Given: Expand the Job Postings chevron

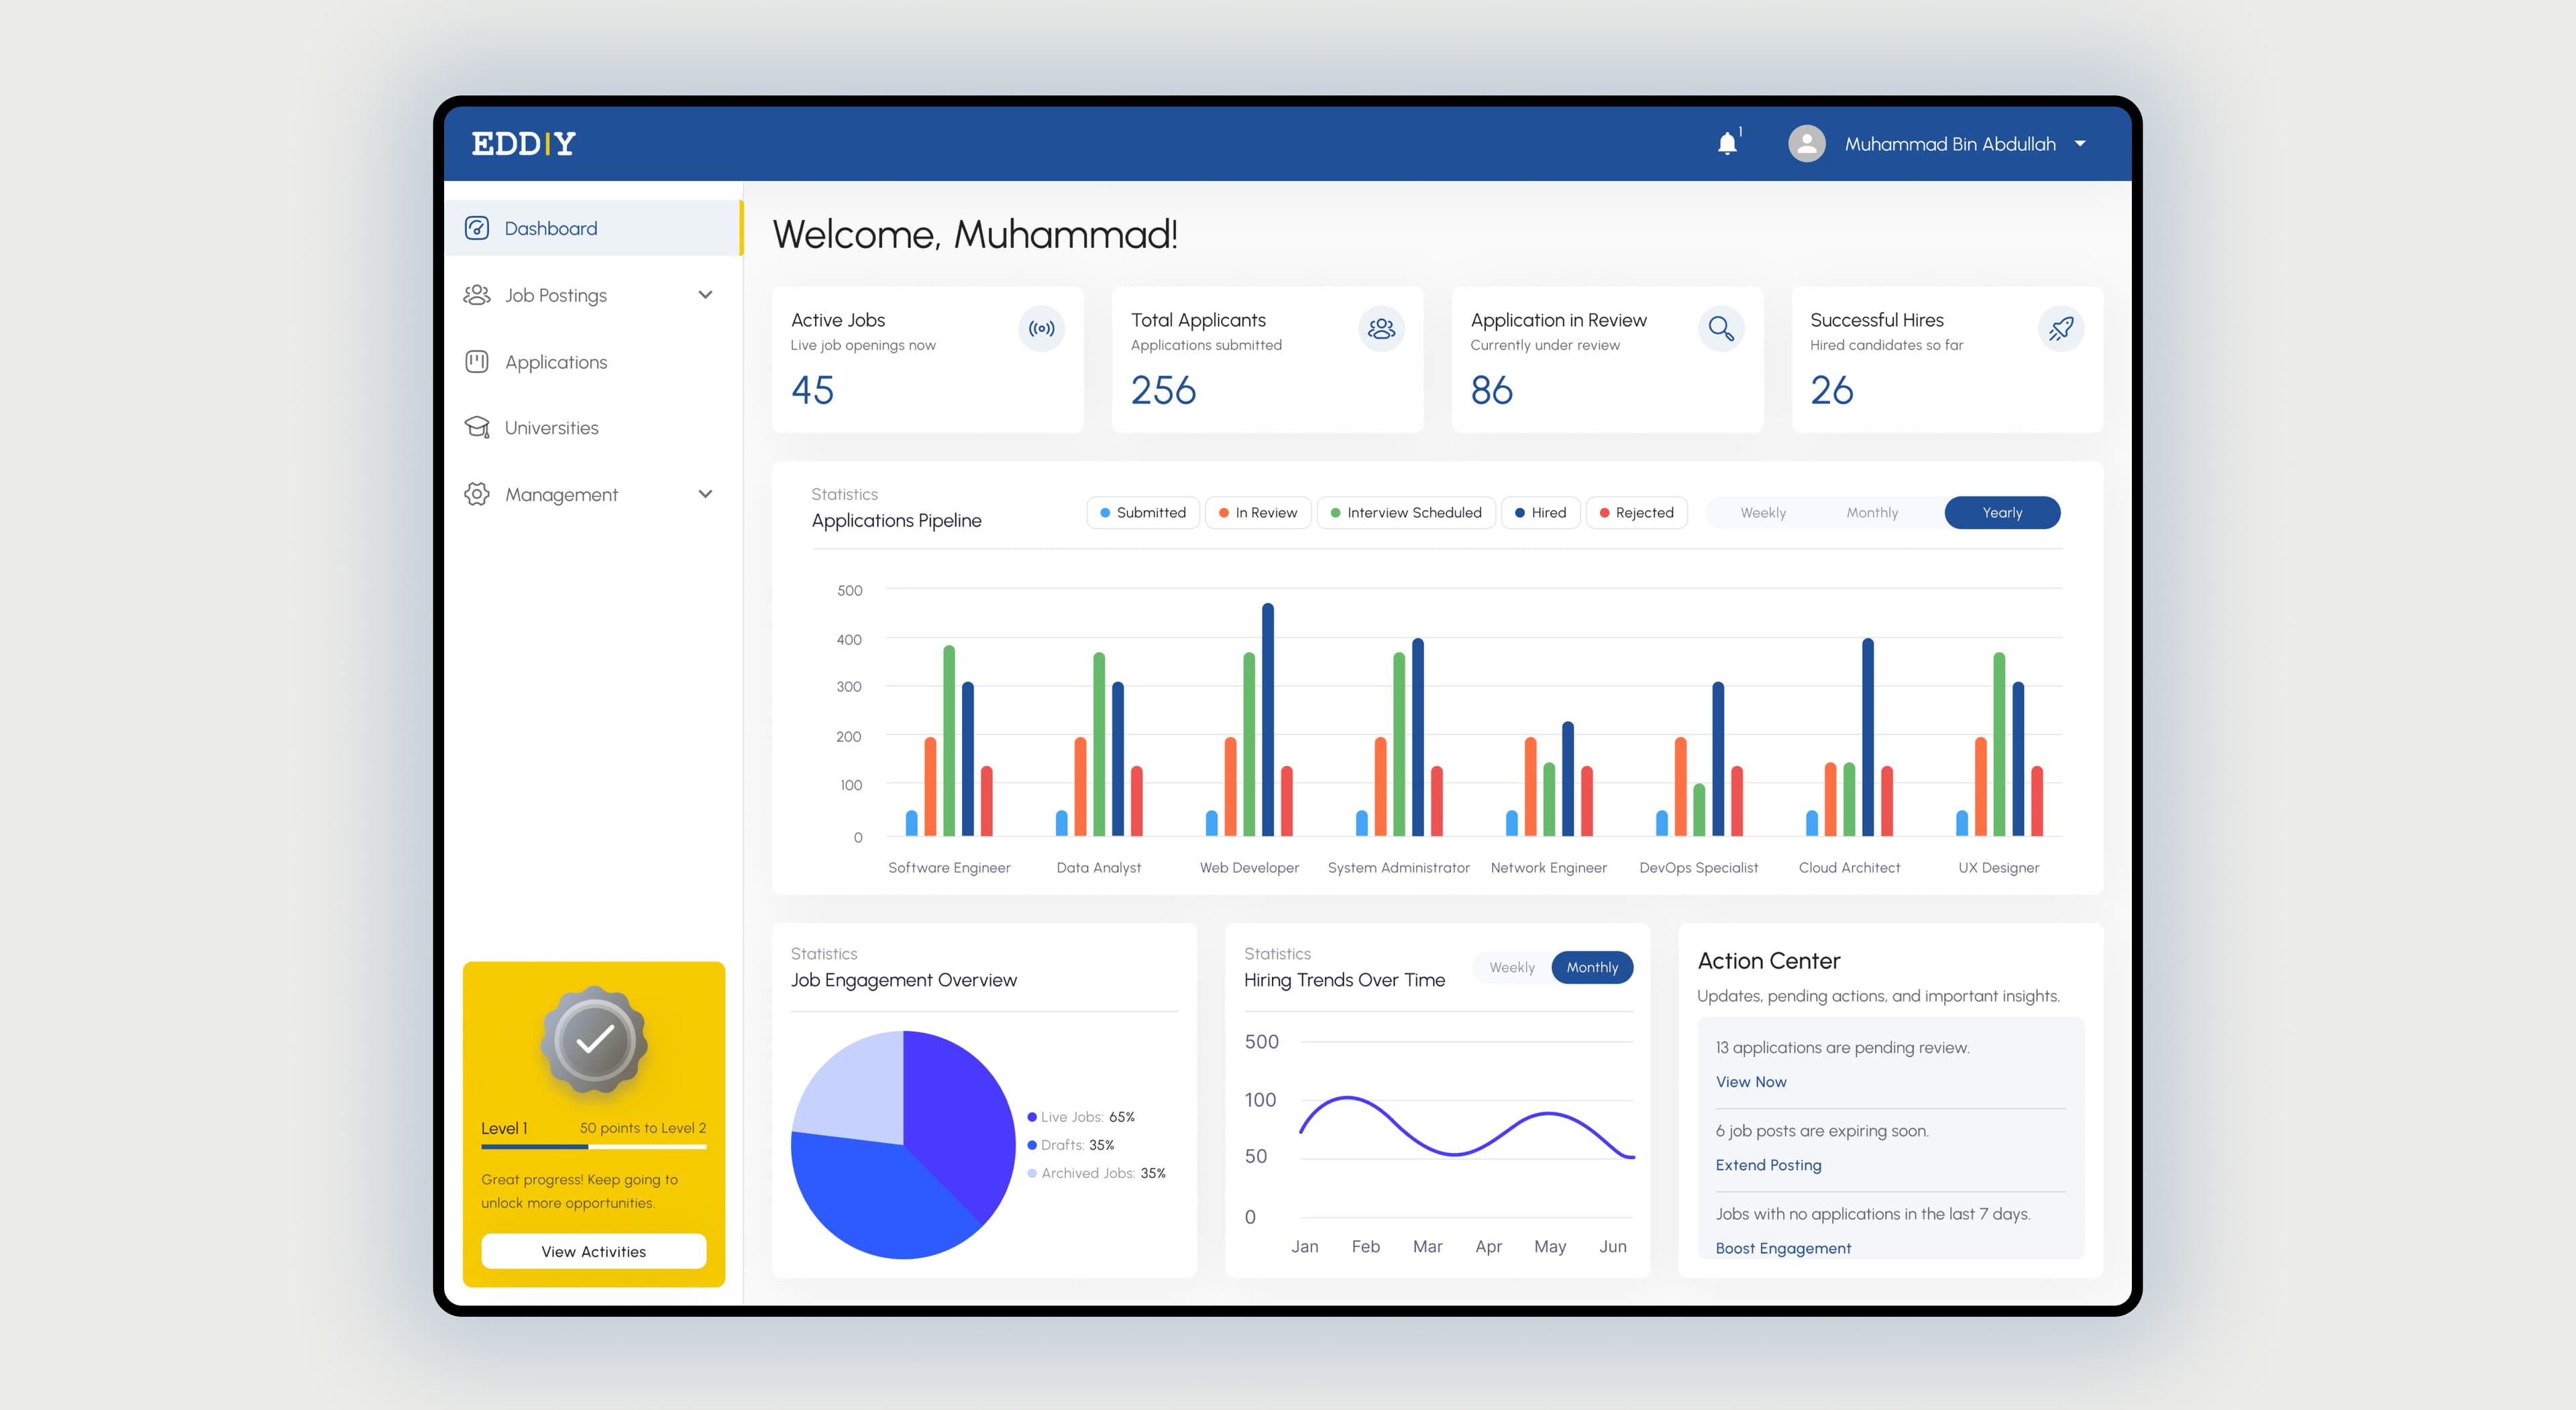Looking at the screenshot, I should tap(705, 295).
